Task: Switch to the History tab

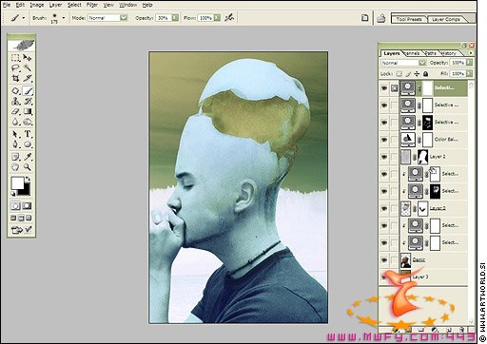Action: [x=448, y=53]
